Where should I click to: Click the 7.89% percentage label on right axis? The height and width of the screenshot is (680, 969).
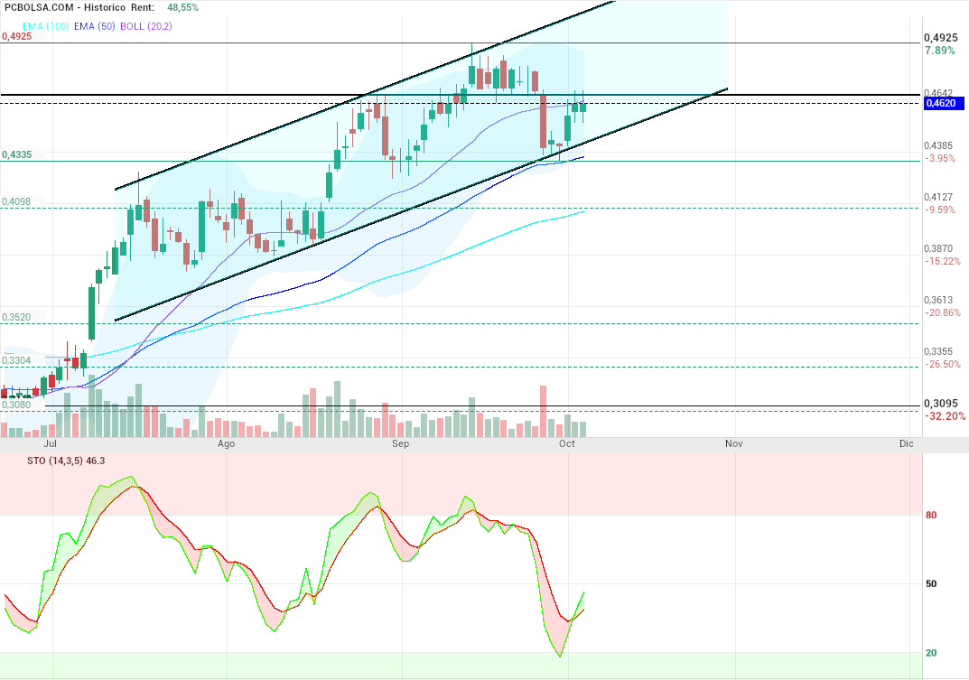pyautogui.click(x=939, y=51)
